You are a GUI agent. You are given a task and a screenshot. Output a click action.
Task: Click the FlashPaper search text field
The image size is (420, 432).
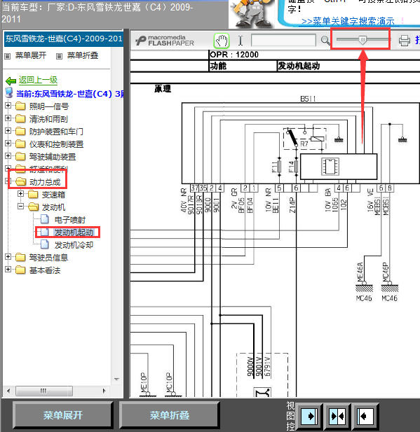[x=283, y=41]
